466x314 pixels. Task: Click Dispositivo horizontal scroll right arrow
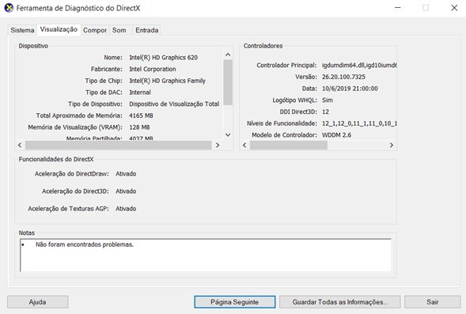pyautogui.click(x=218, y=146)
